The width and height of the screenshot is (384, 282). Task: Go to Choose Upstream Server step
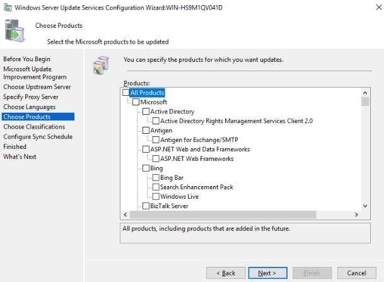(37, 87)
